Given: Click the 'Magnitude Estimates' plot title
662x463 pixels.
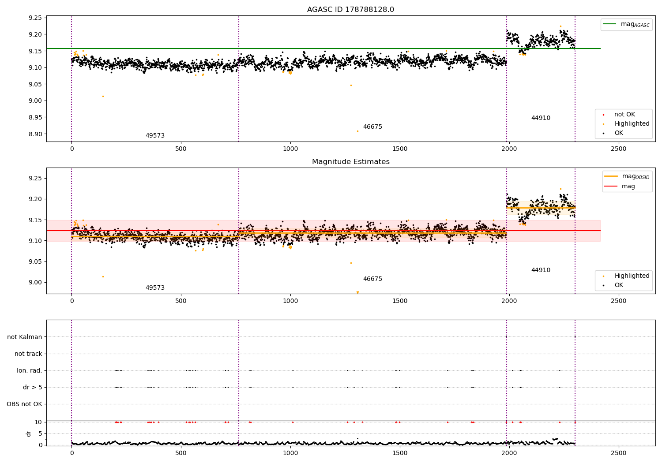Looking at the screenshot, I should coord(350,162).
